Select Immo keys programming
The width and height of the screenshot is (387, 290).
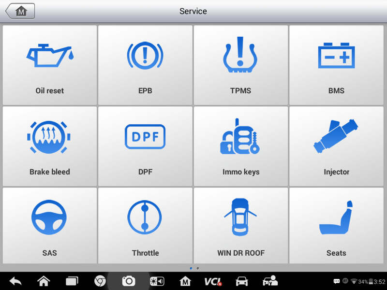pos(240,146)
